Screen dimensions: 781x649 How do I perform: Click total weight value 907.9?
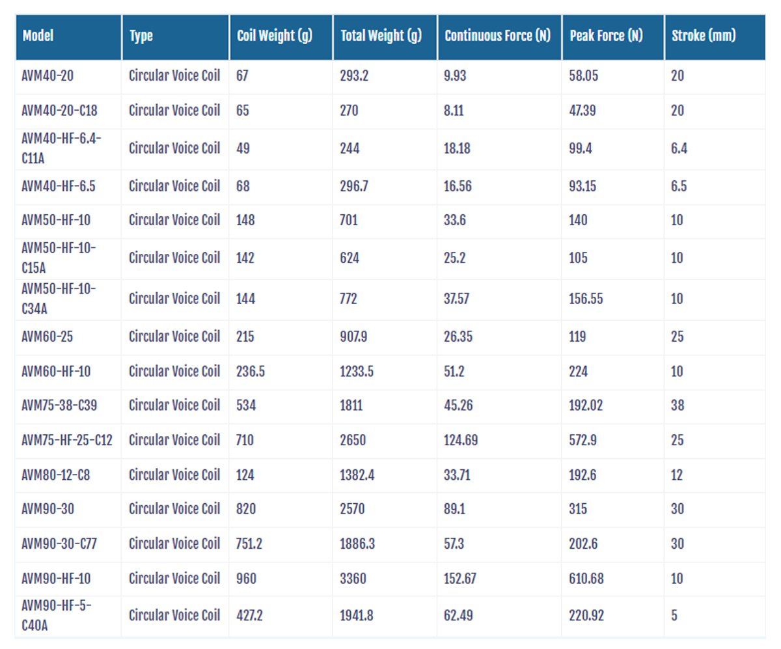pos(355,337)
